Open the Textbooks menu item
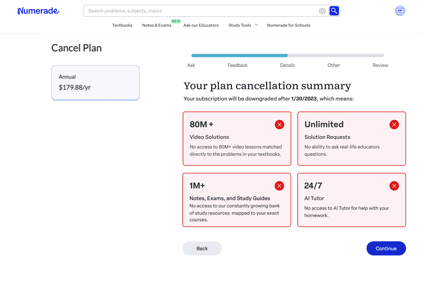This screenshot has height=302, width=424. (x=122, y=25)
